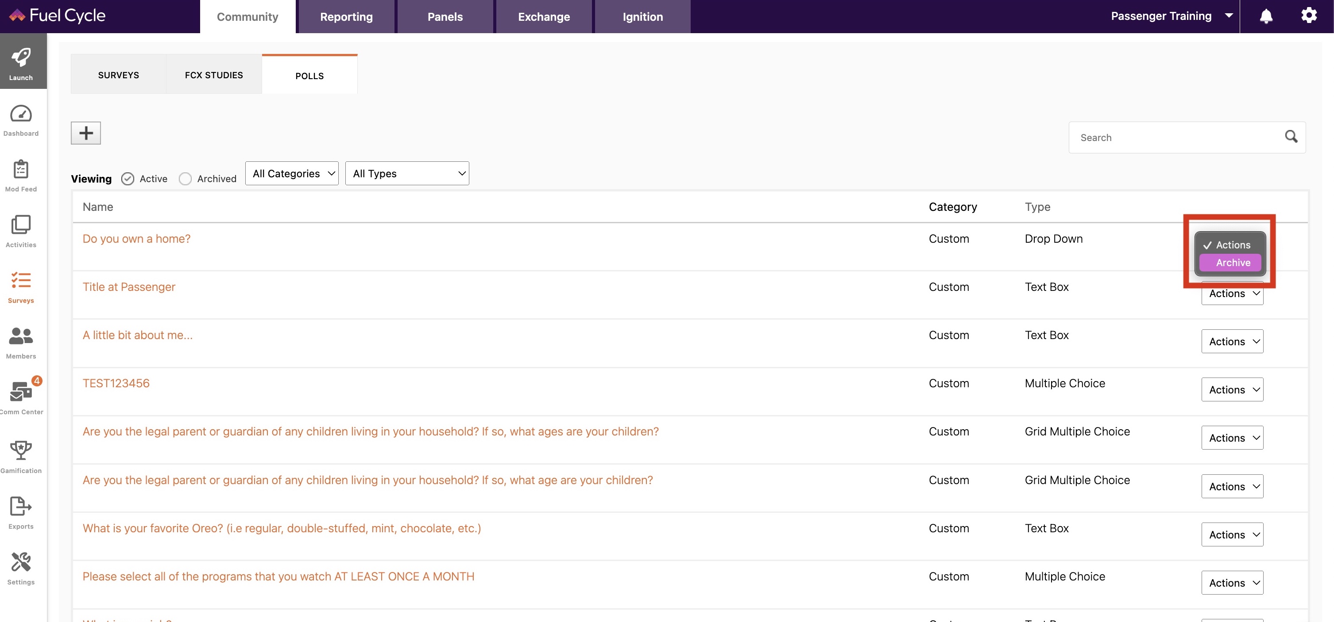Screen dimensions: 1334x622
Task: Open Exports sidebar icon
Action: 21,506
